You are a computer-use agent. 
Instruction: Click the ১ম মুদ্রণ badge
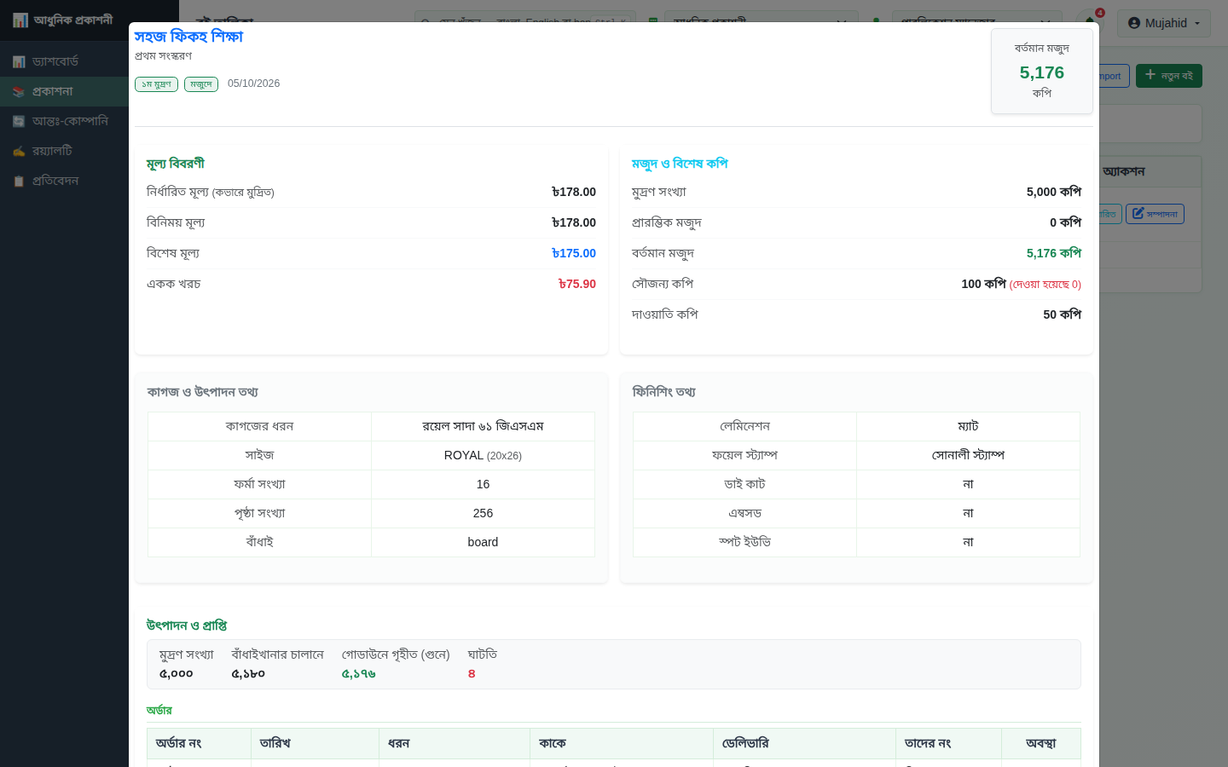click(156, 84)
